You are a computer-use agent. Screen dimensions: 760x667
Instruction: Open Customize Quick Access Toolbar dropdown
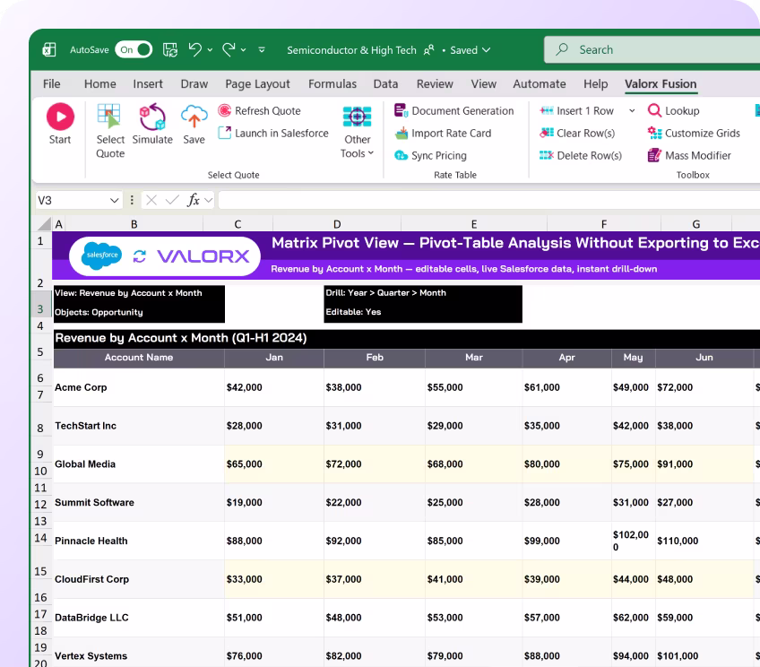click(262, 50)
